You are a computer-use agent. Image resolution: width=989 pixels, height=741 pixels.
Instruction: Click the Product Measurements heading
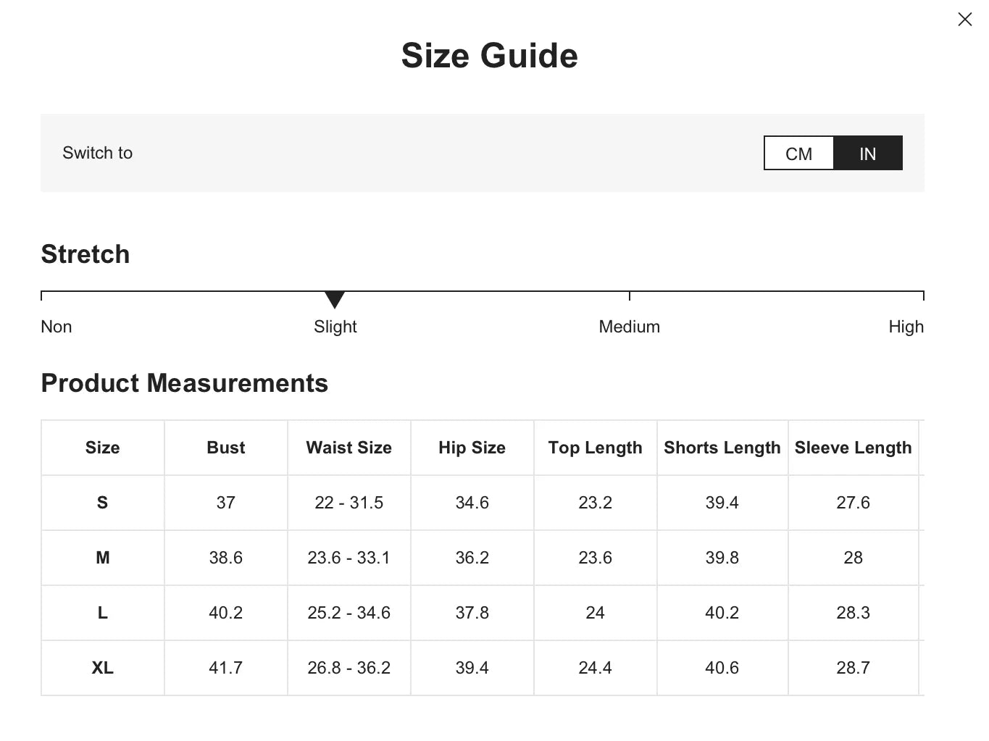click(184, 383)
